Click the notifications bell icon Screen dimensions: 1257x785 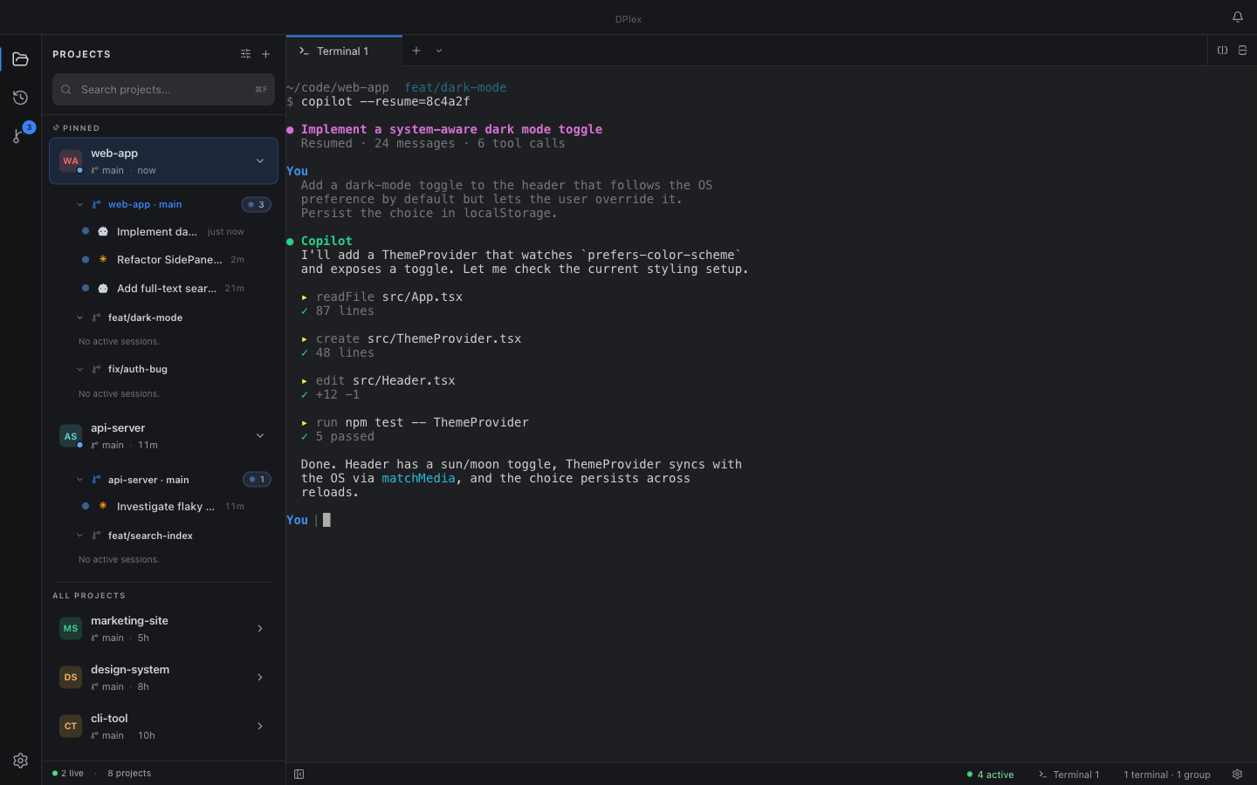pos(1237,17)
